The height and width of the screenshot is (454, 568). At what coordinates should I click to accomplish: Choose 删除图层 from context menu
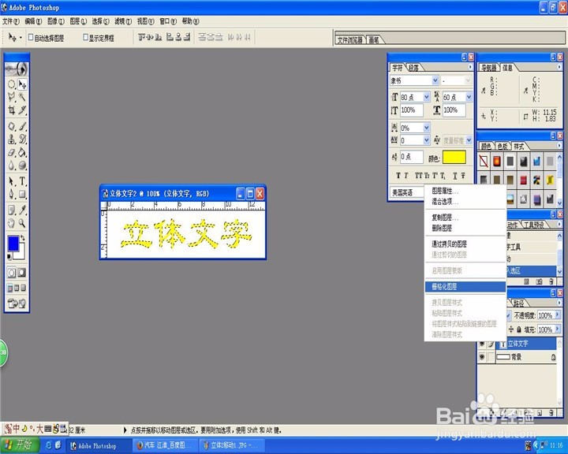click(x=465, y=228)
